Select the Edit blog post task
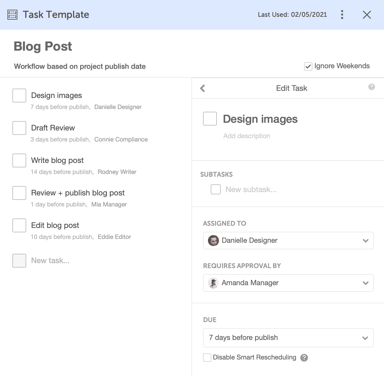The image size is (384, 376). (x=55, y=225)
